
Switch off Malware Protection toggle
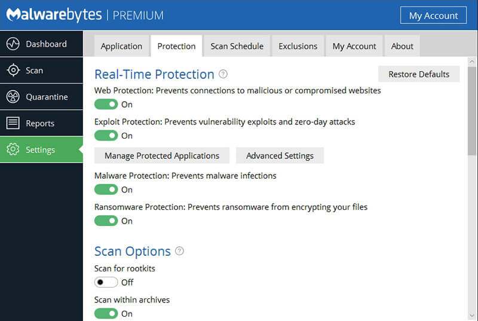point(106,189)
